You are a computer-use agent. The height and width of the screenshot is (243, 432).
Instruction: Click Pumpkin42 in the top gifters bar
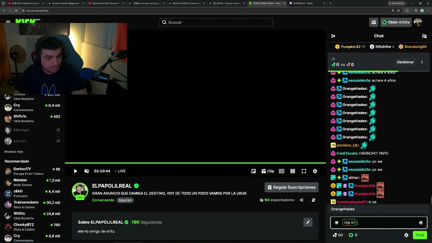point(350,47)
